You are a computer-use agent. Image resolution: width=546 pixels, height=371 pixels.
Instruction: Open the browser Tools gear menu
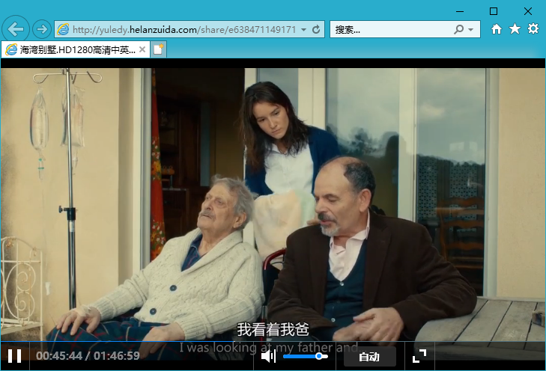click(533, 29)
